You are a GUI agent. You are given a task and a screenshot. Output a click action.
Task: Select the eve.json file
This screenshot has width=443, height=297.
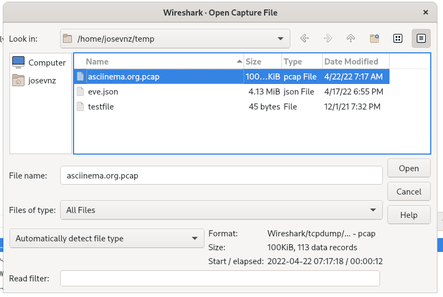coord(103,92)
